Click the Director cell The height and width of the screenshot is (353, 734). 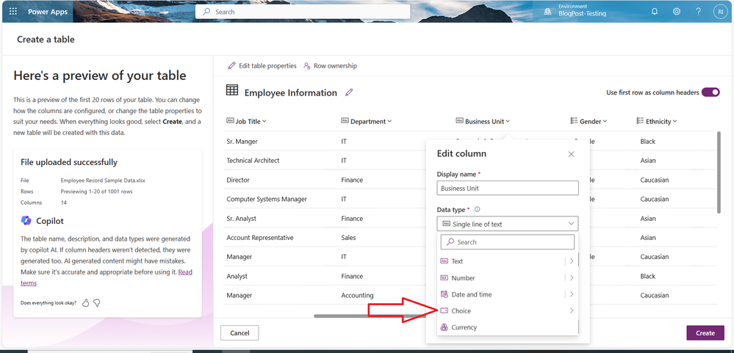tap(238, 180)
